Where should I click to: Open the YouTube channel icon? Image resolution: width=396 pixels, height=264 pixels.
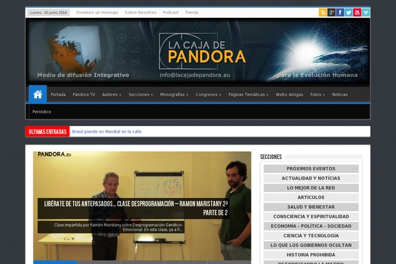click(x=357, y=12)
